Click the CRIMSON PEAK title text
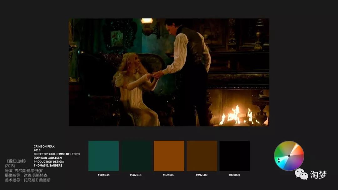This screenshot has width=338, height=190. click(44, 146)
